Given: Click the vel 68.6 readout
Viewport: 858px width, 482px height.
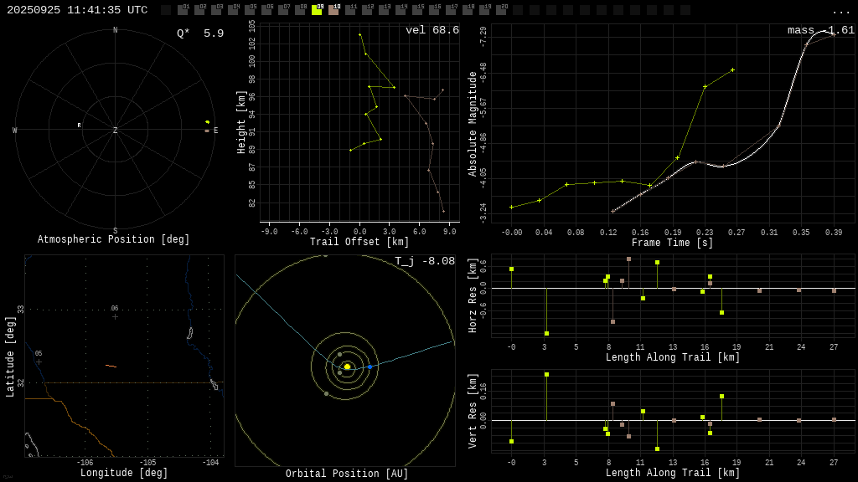Looking at the screenshot, I should [x=432, y=30].
